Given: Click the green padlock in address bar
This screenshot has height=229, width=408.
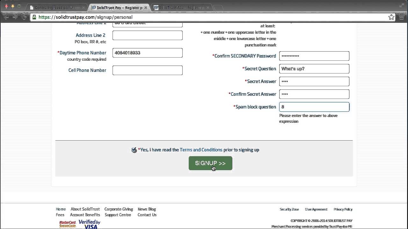Looking at the screenshot, I should coord(34,17).
